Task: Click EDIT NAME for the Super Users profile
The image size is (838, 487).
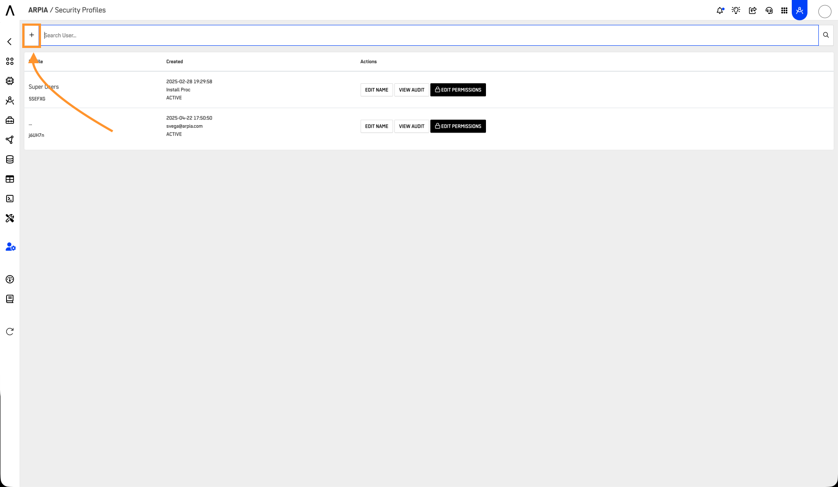Action: point(376,90)
